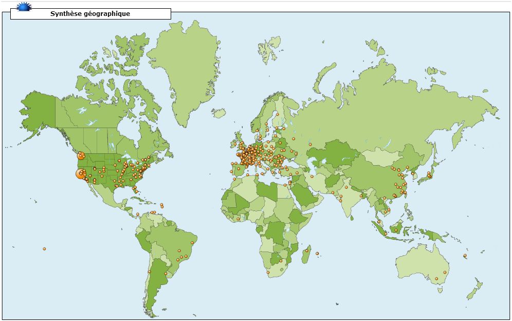Select the marker at Florida's southern tip
This screenshot has width=512, height=321.
(x=137, y=191)
